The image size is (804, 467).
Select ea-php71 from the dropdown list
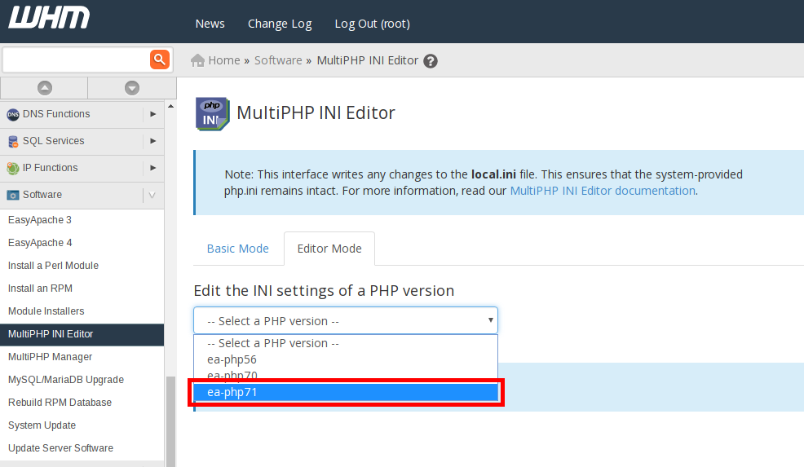point(346,393)
